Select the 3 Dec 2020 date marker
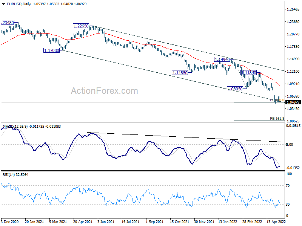 pyautogui.click(x=10, y=222)
